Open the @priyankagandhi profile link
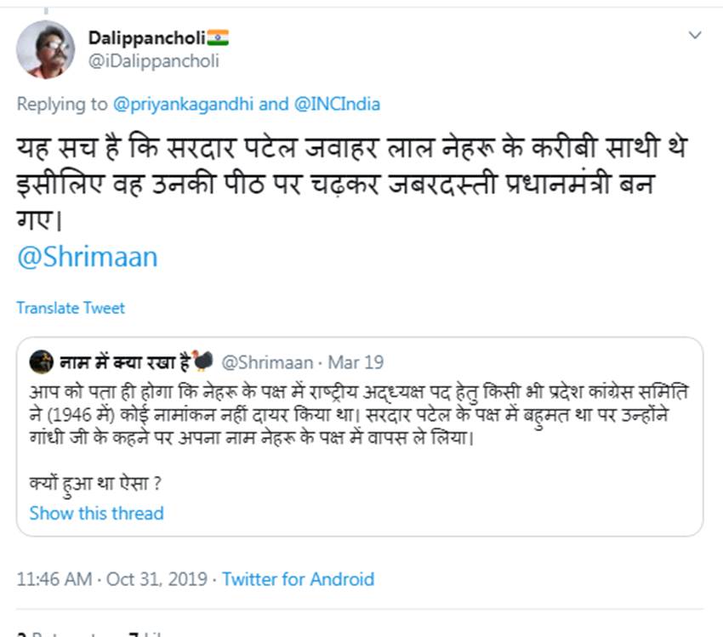This screenshot has height=637, width=723. (x=182, y=105)
